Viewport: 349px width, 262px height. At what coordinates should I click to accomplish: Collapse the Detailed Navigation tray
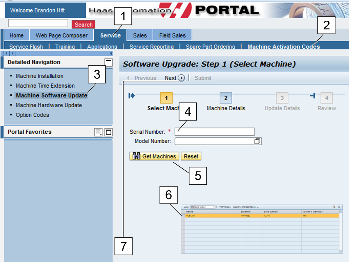point(108,62)
